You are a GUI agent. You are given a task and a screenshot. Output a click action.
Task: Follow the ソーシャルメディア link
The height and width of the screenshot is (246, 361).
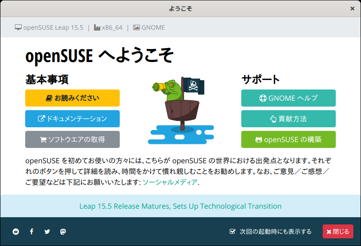click(x=170, y=182)
